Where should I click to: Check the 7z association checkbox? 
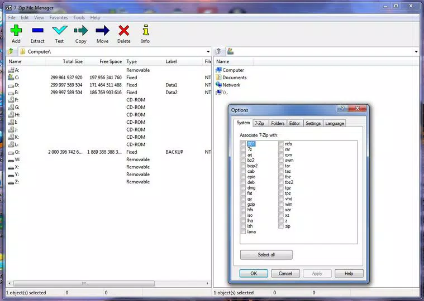coord(244,149)
